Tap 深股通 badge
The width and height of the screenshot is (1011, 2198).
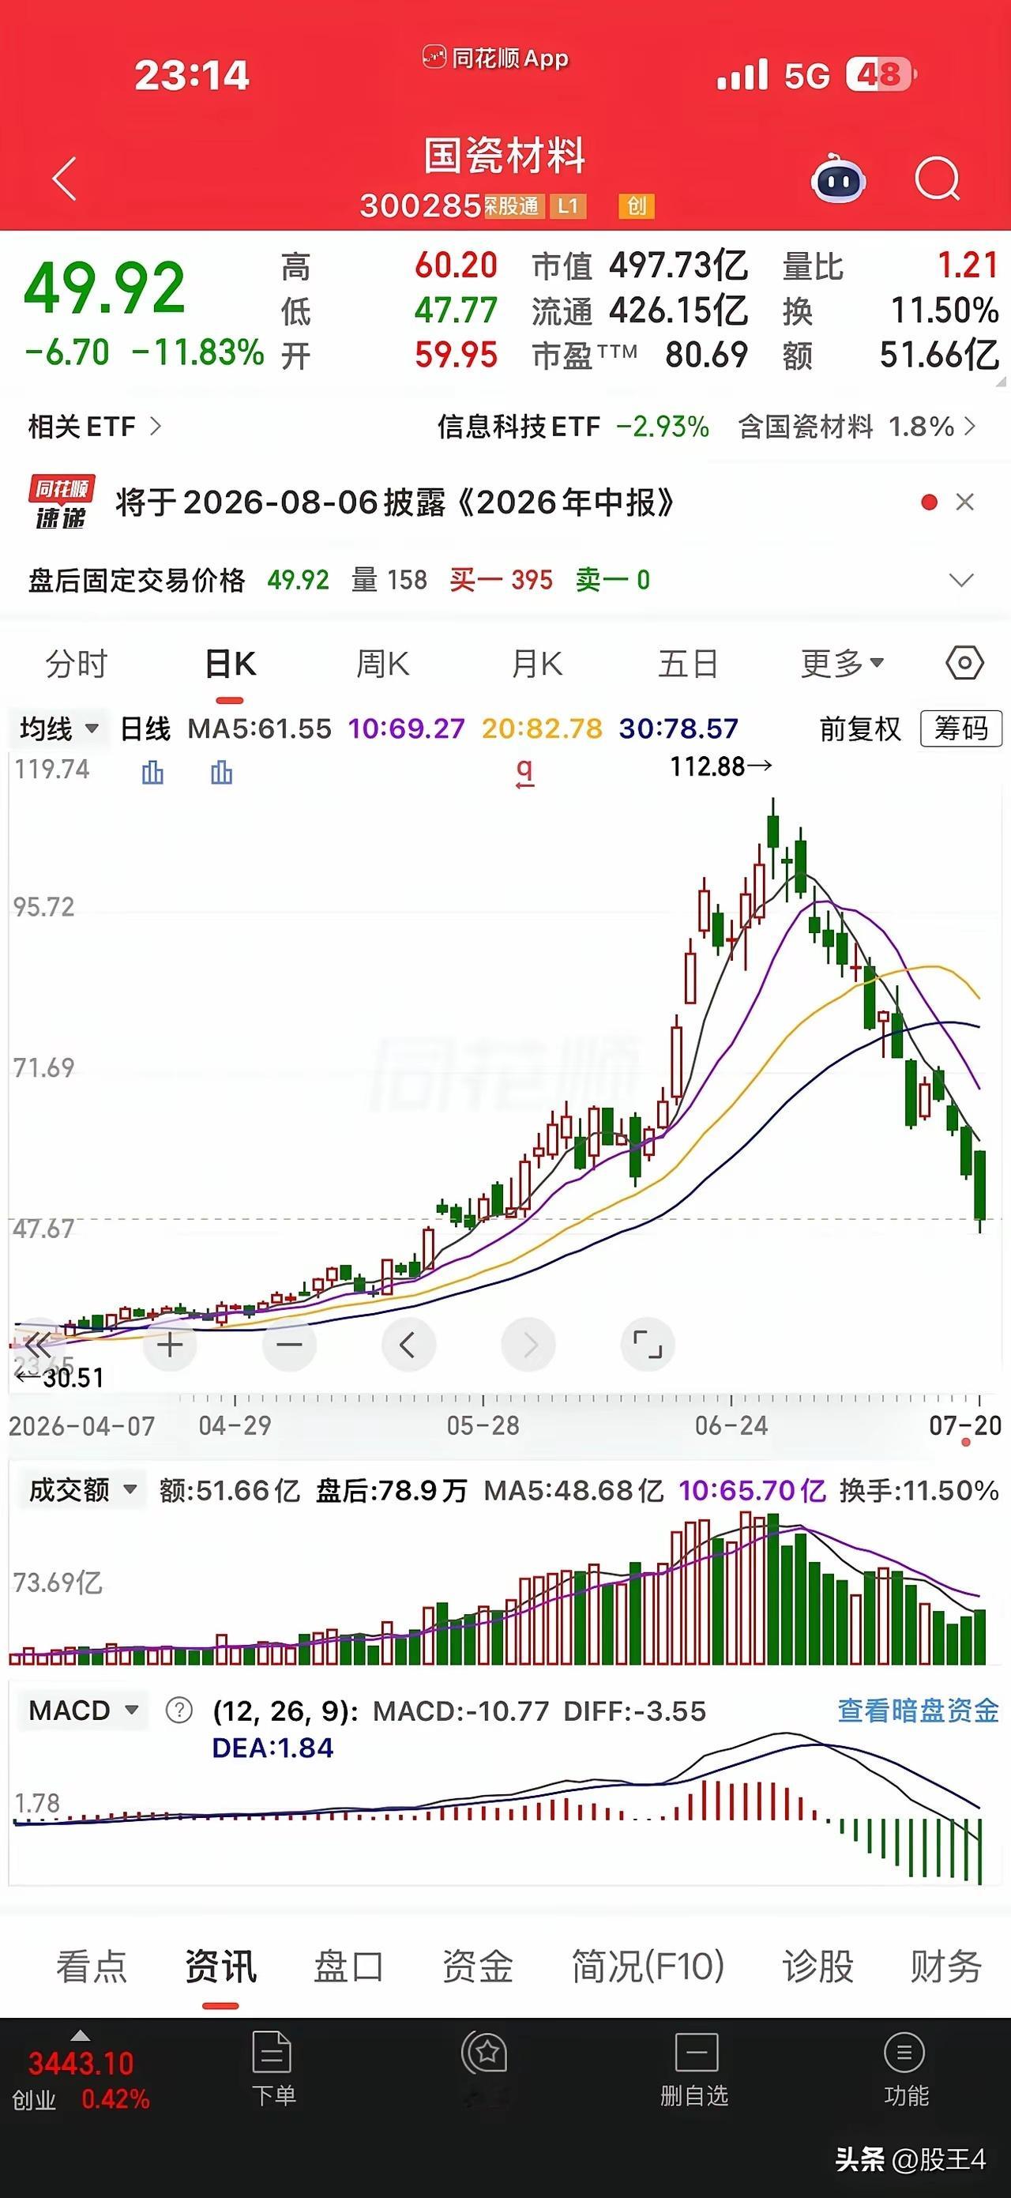513,205
